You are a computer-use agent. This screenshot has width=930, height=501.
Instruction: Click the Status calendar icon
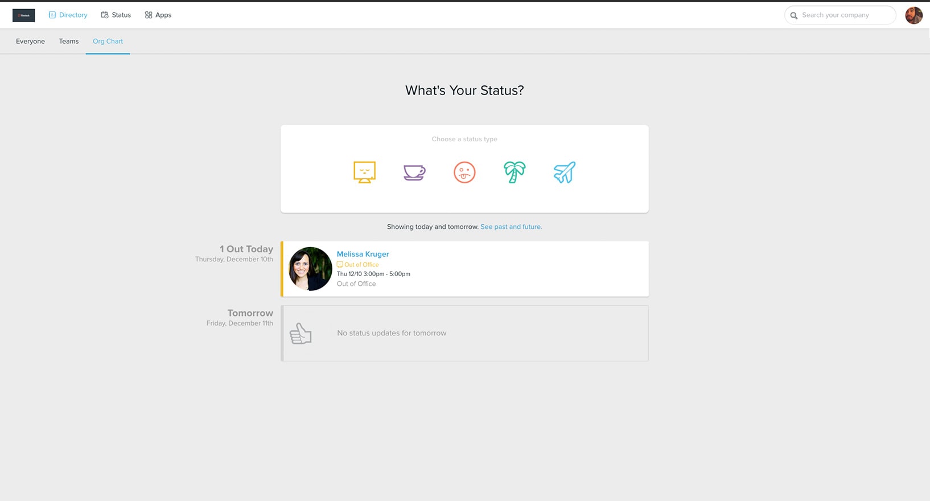(105, 15)
